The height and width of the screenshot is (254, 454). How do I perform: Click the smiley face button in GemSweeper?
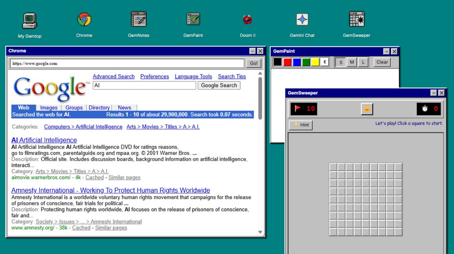click(366, 109)
